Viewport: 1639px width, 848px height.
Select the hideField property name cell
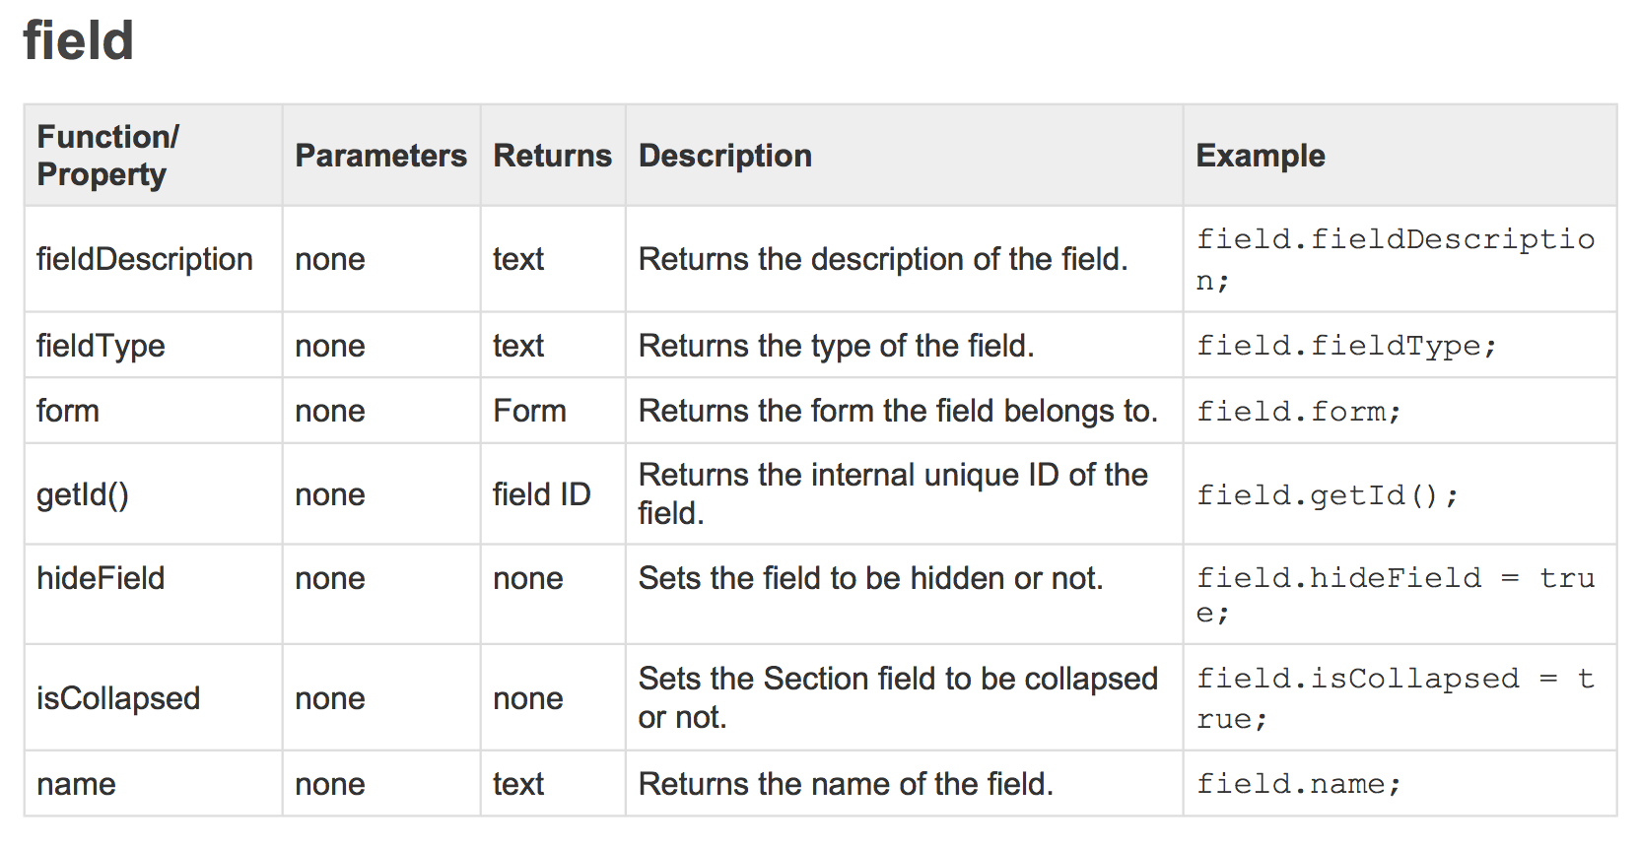[101, 578]
